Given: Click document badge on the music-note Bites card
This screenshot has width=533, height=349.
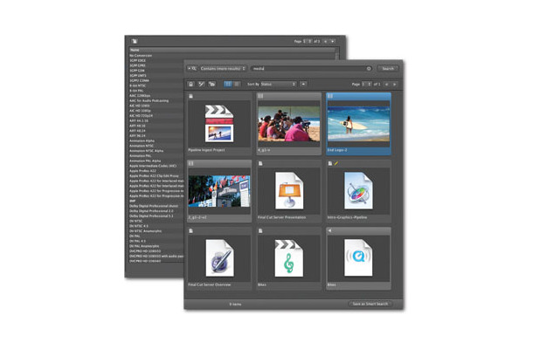Looking at the screenshot, I should (260, 231).
